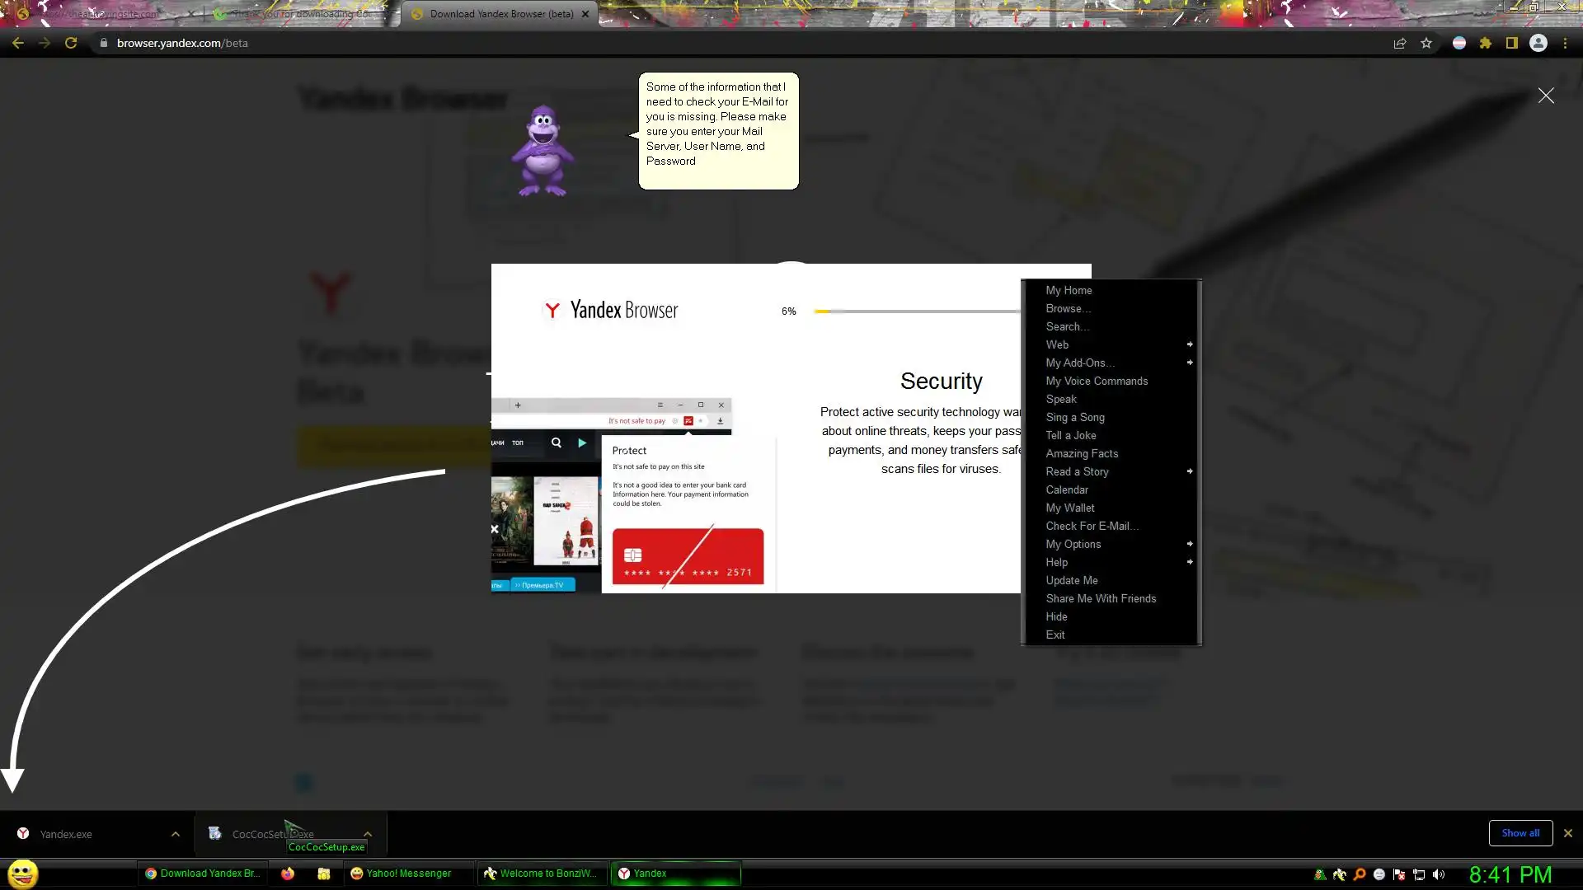Open the smiley face Start button
Viewport: 1583px width, 890px height.
pos(22,874)
